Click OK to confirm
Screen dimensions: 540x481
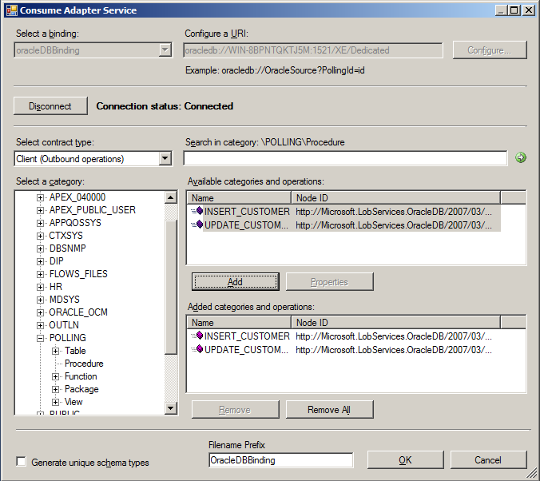405,459
